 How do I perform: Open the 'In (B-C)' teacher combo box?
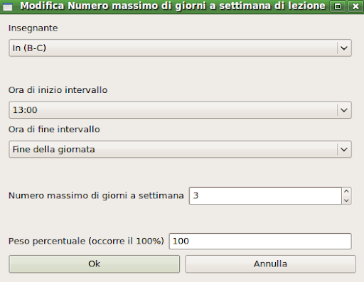180,48
